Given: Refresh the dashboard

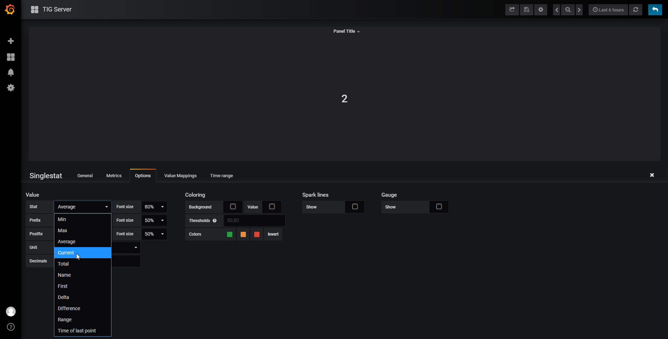Looking at the screenshot, I should pyautogui.click(x=636, y=10).
